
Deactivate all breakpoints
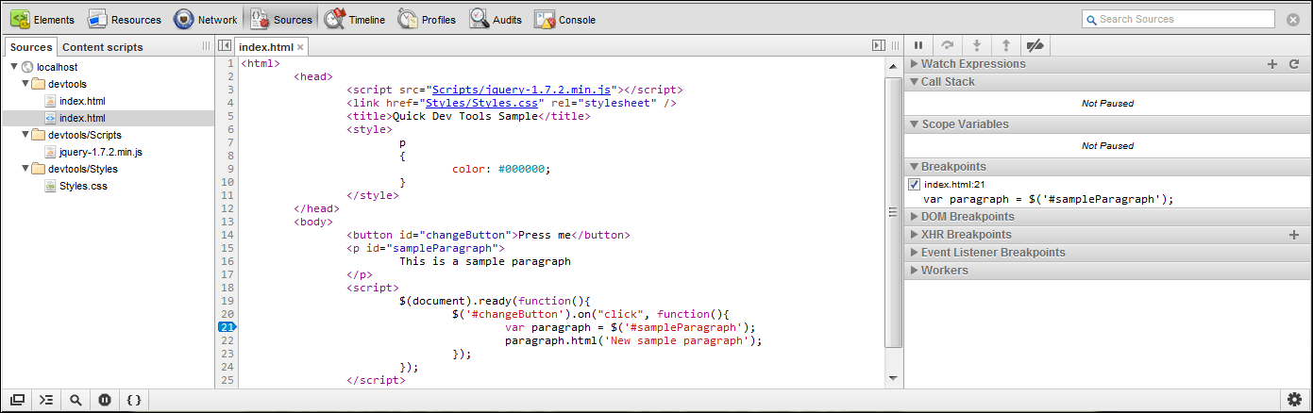point(1035,45)
